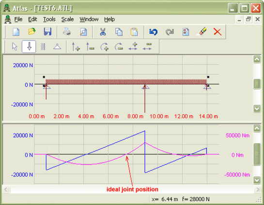Viewport: 264px width, 205px height.
Task: Click lower diagram pane scroll up arrow
Action: (x=257, y=128)
